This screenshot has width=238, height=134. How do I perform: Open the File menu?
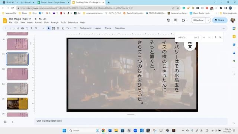[10, 22]
